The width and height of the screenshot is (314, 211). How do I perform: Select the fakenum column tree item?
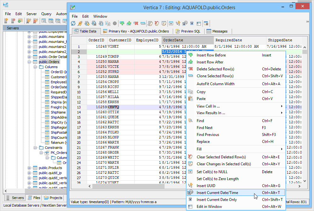[59, 143]
